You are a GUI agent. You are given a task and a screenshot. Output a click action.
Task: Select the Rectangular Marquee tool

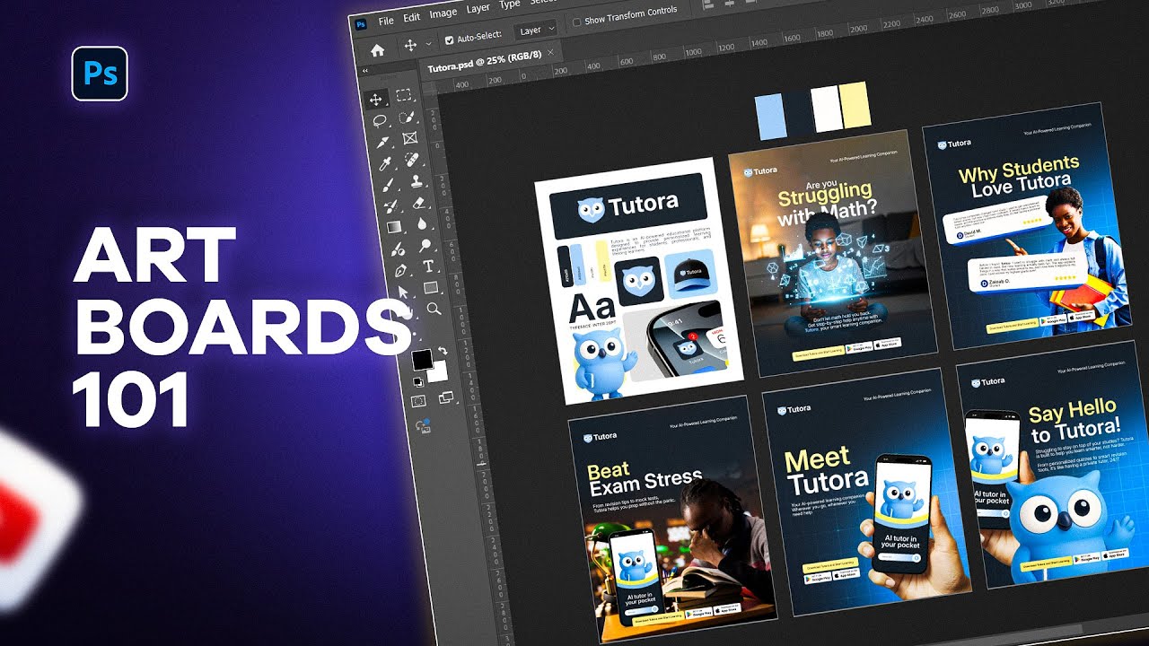[404, 95]
